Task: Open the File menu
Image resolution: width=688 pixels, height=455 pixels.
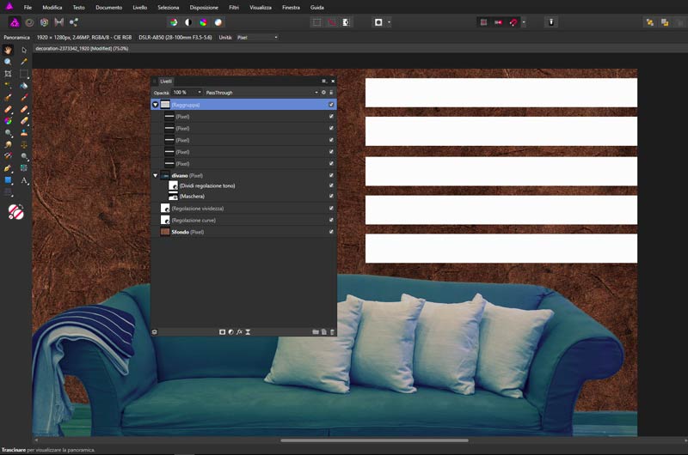Action: [28, 8]
